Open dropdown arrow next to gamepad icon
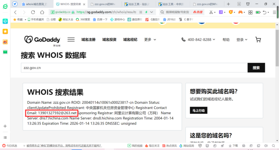 [244, 12]
